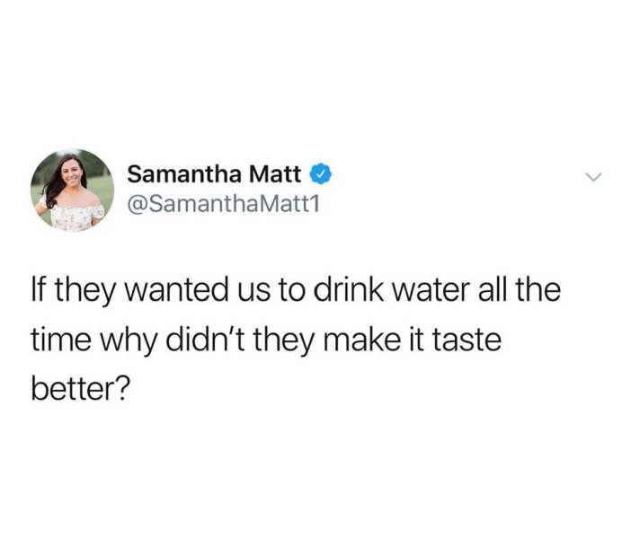631x539 pixels.
Task: Open Samantha Matt's profile picture
Action: pyautogui.click(x=73, y=190)
